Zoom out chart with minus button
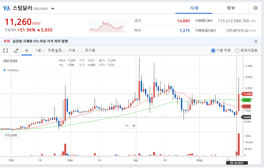Image resolution: width=264 pixels, height=168 pixels. pyautogui.click(x=127, y=126)
